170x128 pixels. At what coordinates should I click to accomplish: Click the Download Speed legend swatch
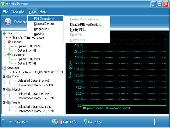pyautogui.click(x=107, y=108)
